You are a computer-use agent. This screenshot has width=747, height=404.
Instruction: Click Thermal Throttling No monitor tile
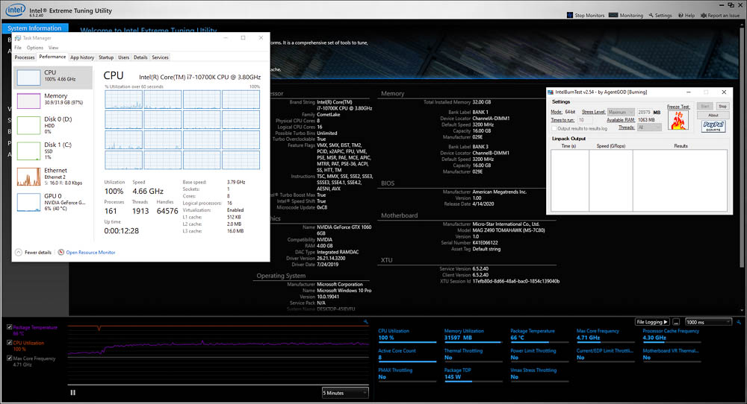[473, 355]
